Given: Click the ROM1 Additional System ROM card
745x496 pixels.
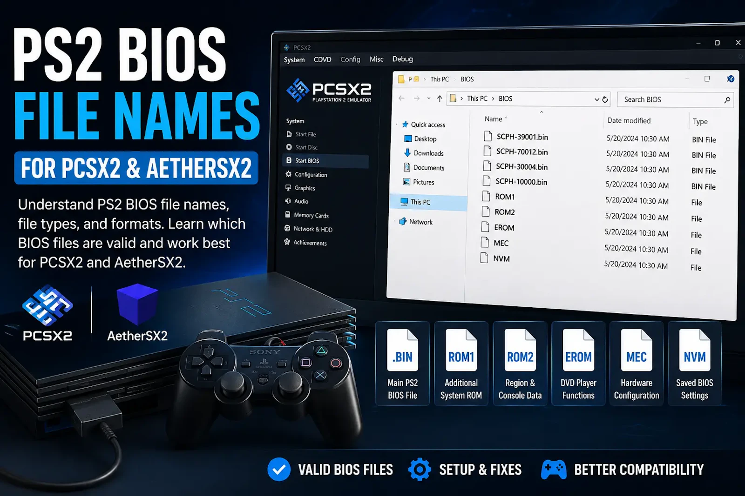Looking at the screenshot, I should click(461, 364).
